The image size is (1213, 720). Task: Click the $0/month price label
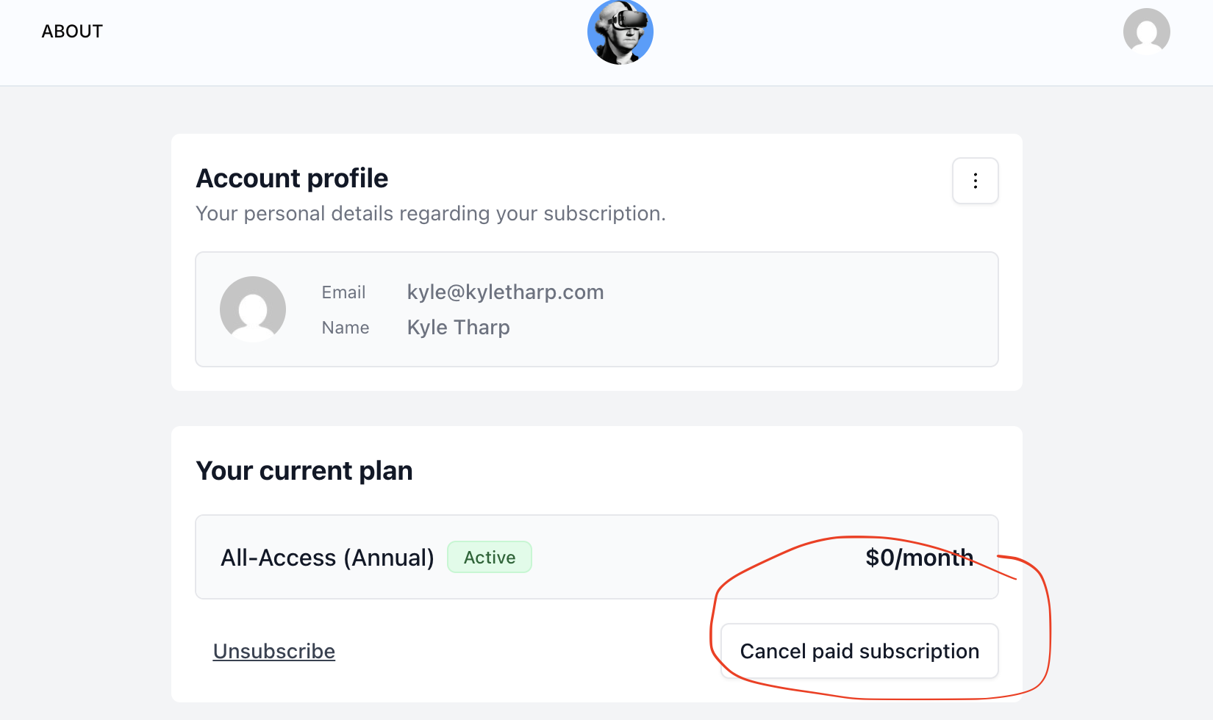point(919,558)
